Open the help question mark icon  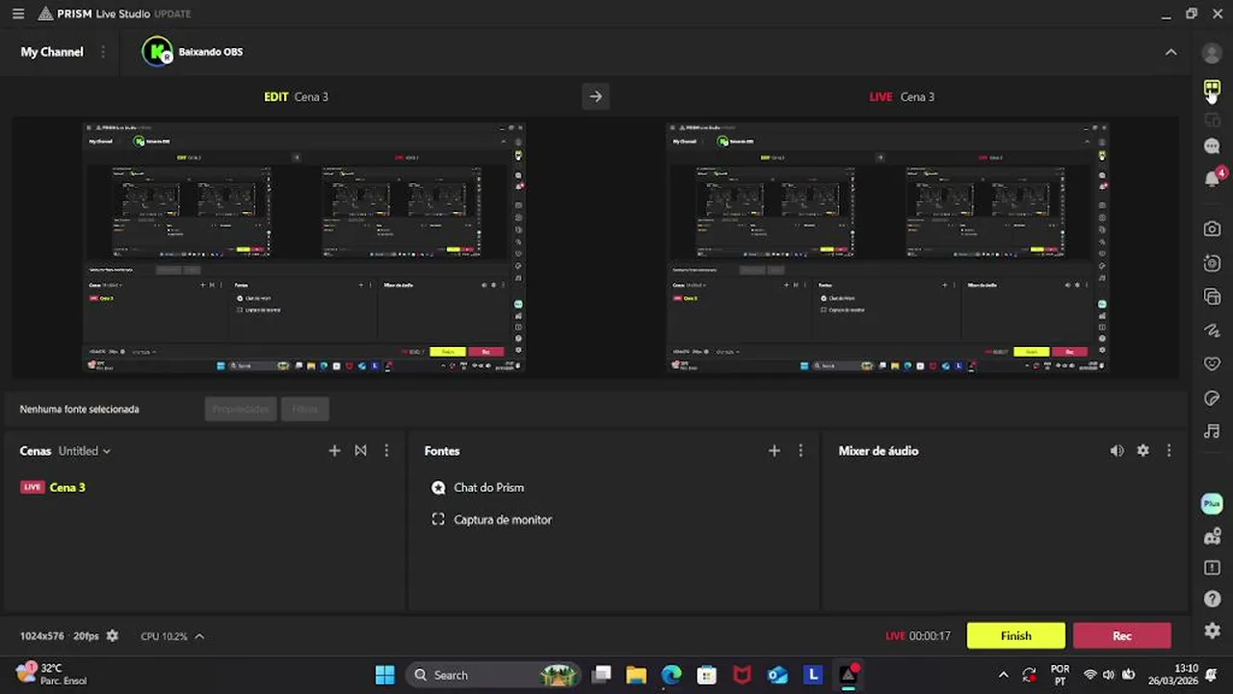pos(1212,600)
